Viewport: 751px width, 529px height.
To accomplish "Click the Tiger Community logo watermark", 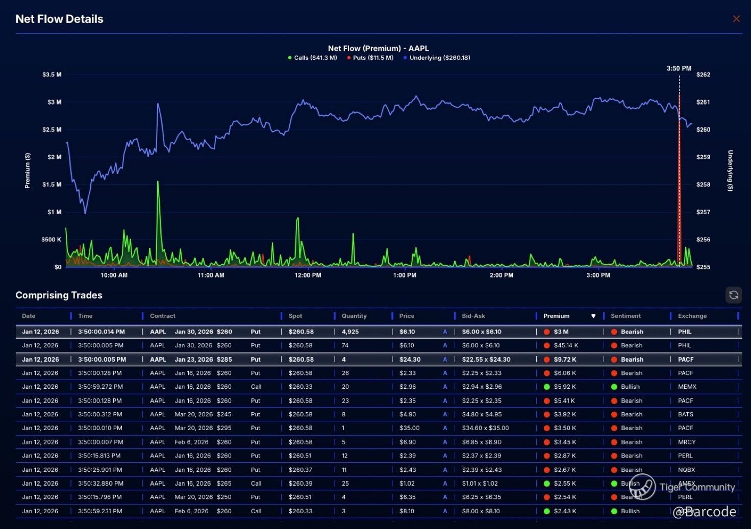I will (x=642, y=487).
